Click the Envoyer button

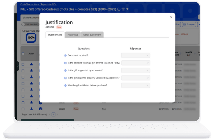point(189,24)
